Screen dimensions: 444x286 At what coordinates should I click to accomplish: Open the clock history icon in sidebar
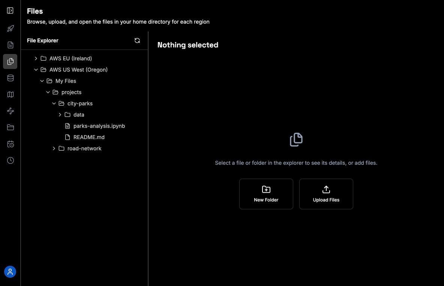(10, 160)
